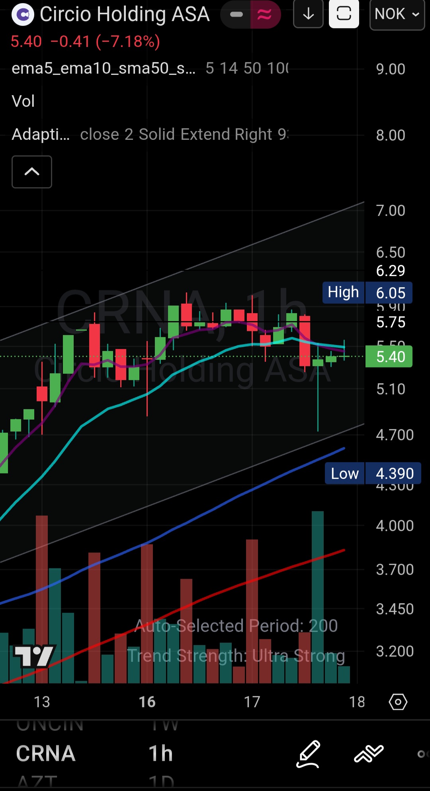The width and height of the screenshot is (430, 791).
Task: Click the download arrow icon button
Action: pos(308,14)
